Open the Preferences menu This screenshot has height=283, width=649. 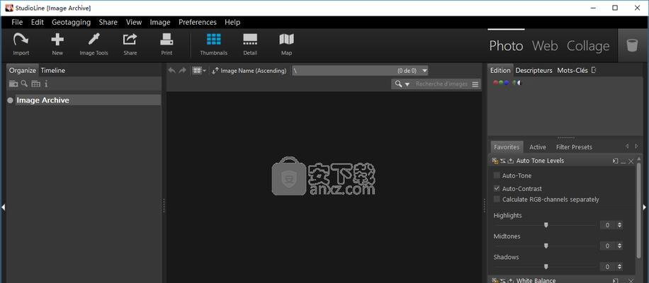pos(198,23)
